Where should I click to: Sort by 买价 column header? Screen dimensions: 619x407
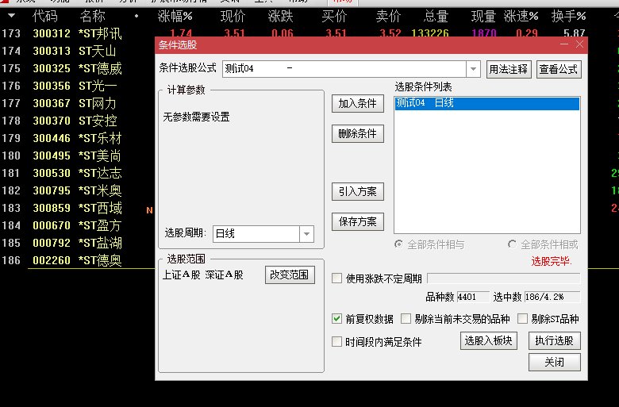click(334, 16)
